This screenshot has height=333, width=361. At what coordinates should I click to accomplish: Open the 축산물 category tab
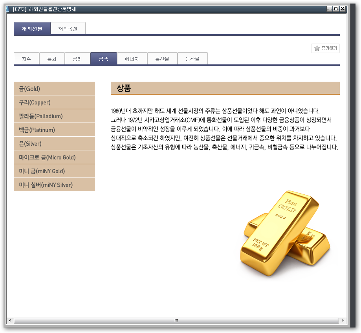[162, 59]
